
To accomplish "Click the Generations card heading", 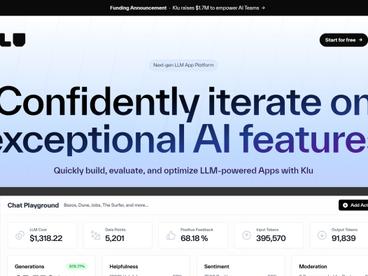I will [x=29, y=267].
